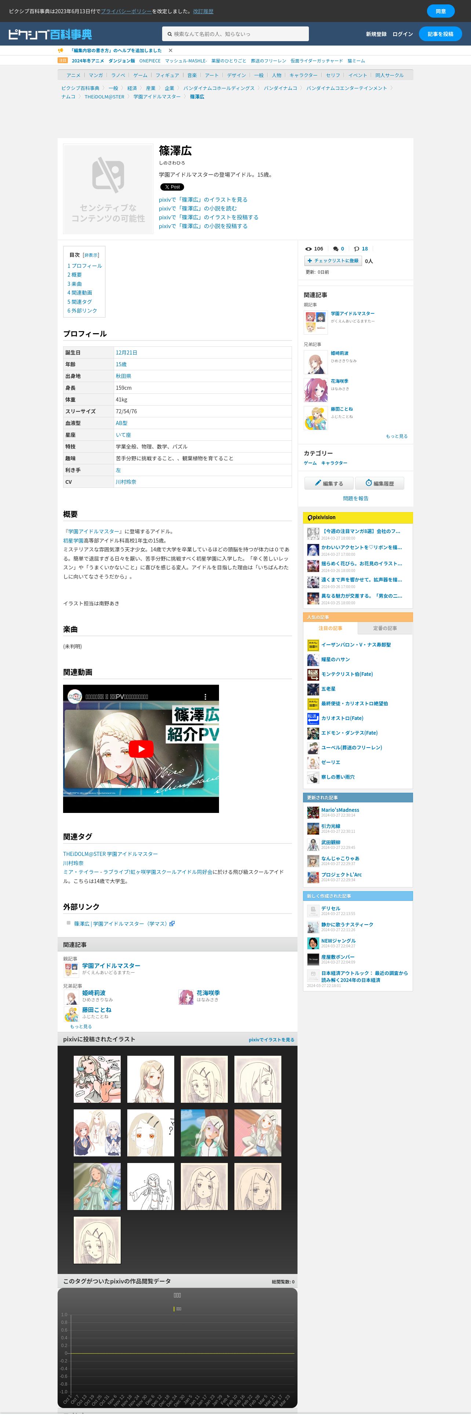The image size is (471, 1415).
Task: Focus the encyclopedia search field
Action: coord(235,34)
